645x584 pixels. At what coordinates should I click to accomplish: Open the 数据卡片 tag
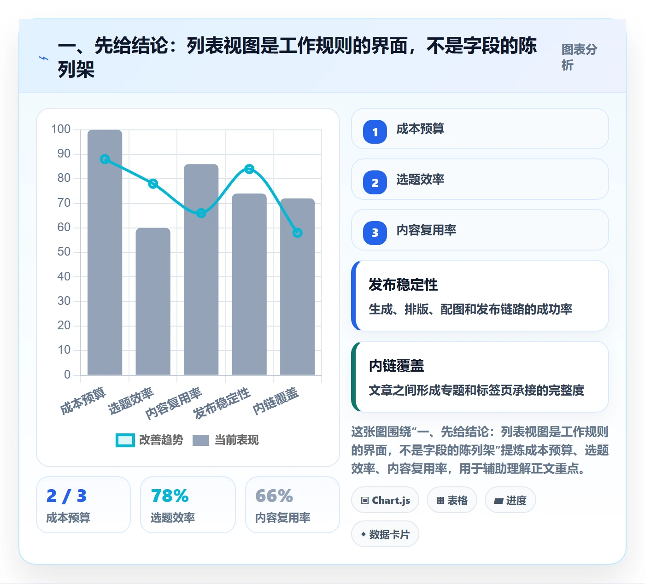tap(385, 534)
